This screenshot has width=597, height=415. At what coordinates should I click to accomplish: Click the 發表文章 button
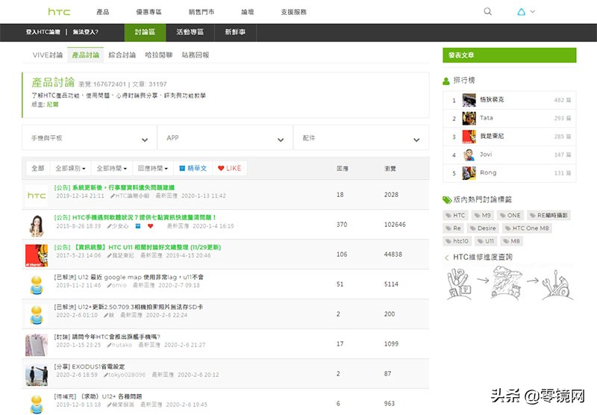510,55
